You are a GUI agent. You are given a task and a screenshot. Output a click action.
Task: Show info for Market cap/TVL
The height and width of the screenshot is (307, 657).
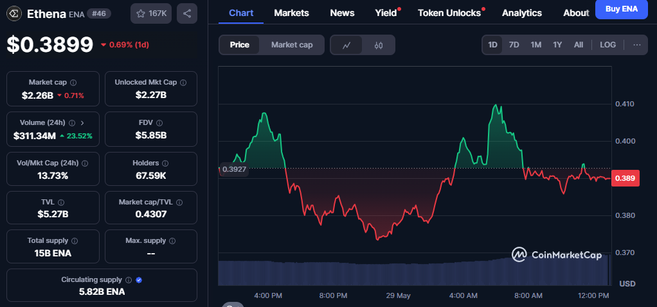coord(179,203)
